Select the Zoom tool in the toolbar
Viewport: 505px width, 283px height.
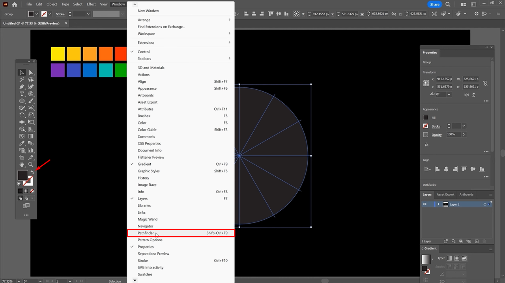pyautogui.click(x=31, y=165)
